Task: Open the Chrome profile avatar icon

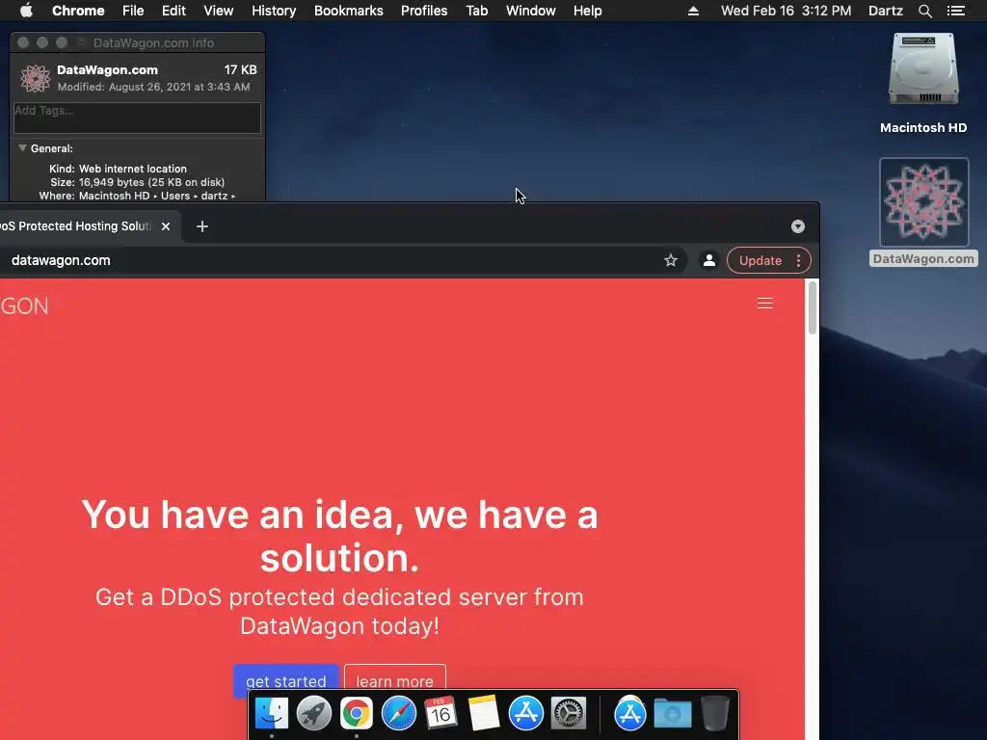Action: click(x=708, y=260)
